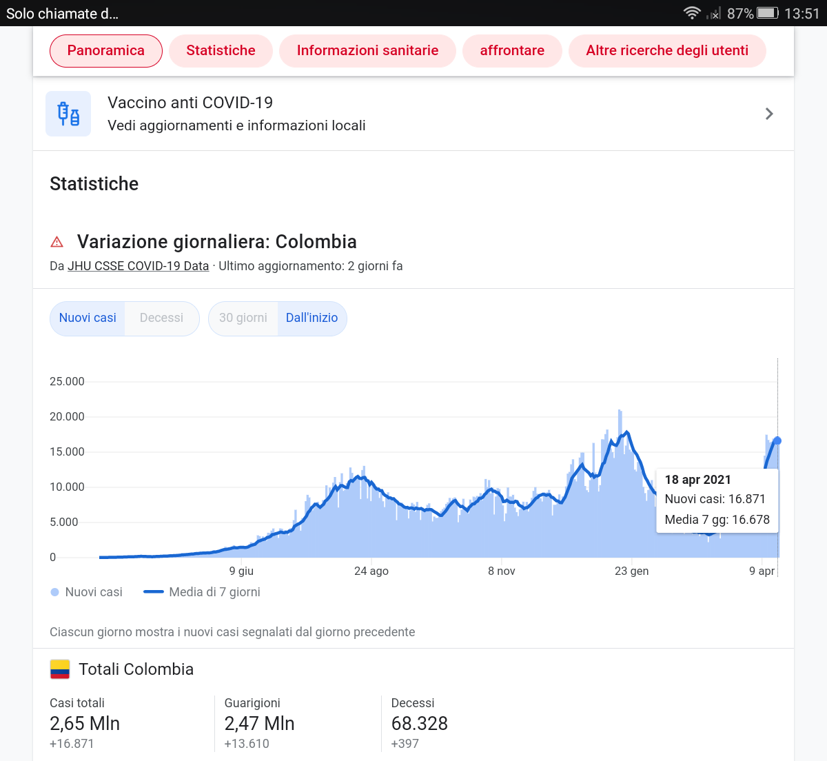Screen dimensions: 827x761
Task: Select the Dall'inizio time range
Action: [312, 318]
